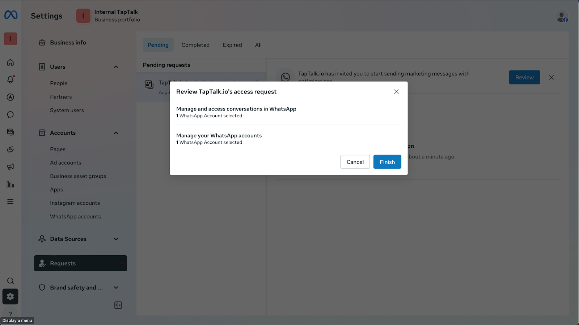The width and height of the screenshot is (579, 325).
Task: Dismiss the TapTalk.io invitation banner
Action: pyautogui.click(x=551, y=77)
